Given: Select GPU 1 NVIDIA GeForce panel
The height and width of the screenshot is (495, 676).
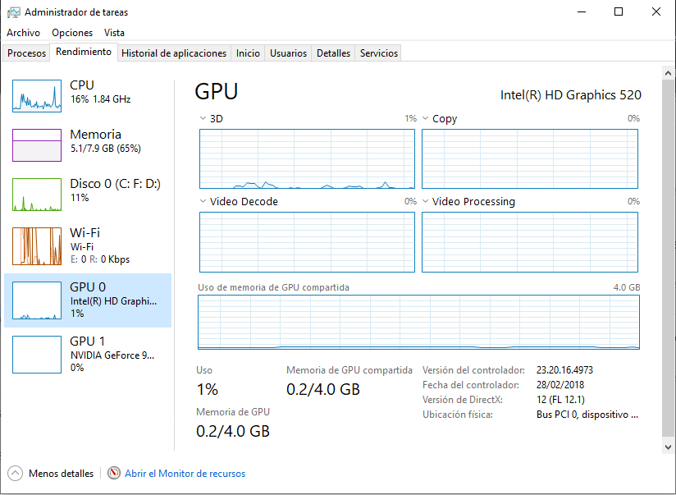Looking at the screenshot, I should click(x=88, y=355).
